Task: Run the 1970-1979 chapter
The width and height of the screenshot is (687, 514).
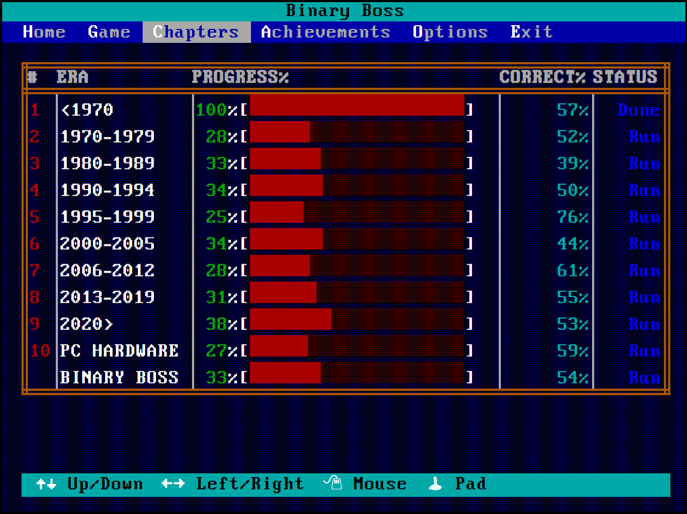Action: [645, 137]
